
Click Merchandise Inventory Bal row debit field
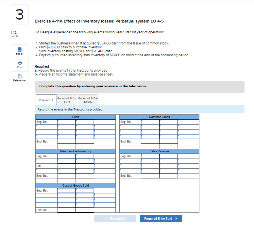tap(66, 166)
